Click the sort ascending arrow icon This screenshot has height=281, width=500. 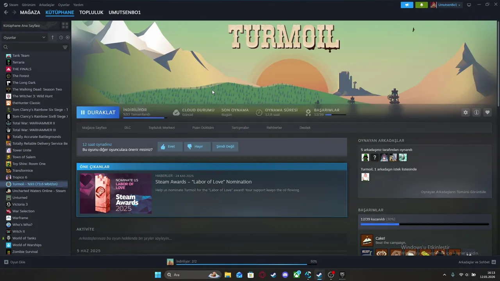tap(52, 37)
